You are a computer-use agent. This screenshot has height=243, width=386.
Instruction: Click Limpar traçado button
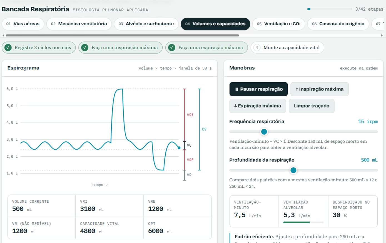(x=312, y=106)
